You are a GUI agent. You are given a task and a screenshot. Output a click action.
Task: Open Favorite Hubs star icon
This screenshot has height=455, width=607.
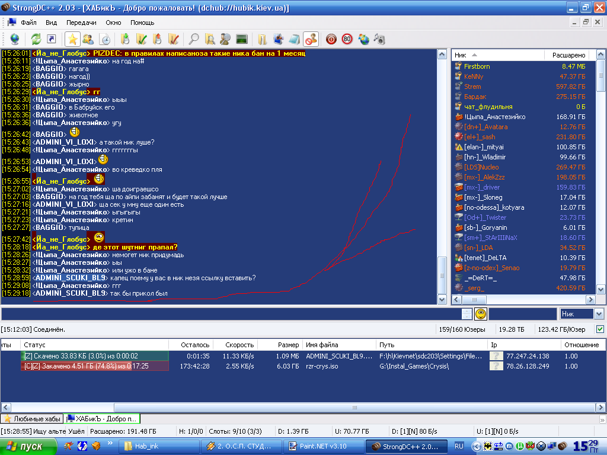pos(72,39)
